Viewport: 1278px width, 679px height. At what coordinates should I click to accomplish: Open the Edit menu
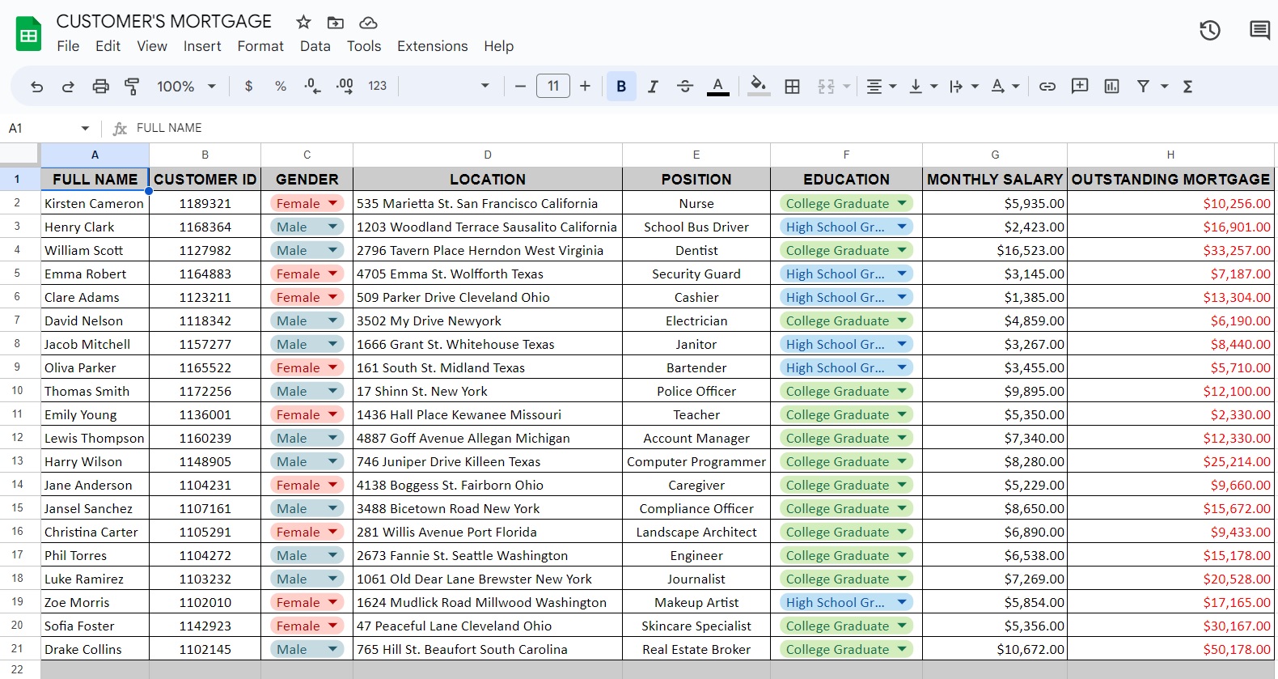[108, 46]
